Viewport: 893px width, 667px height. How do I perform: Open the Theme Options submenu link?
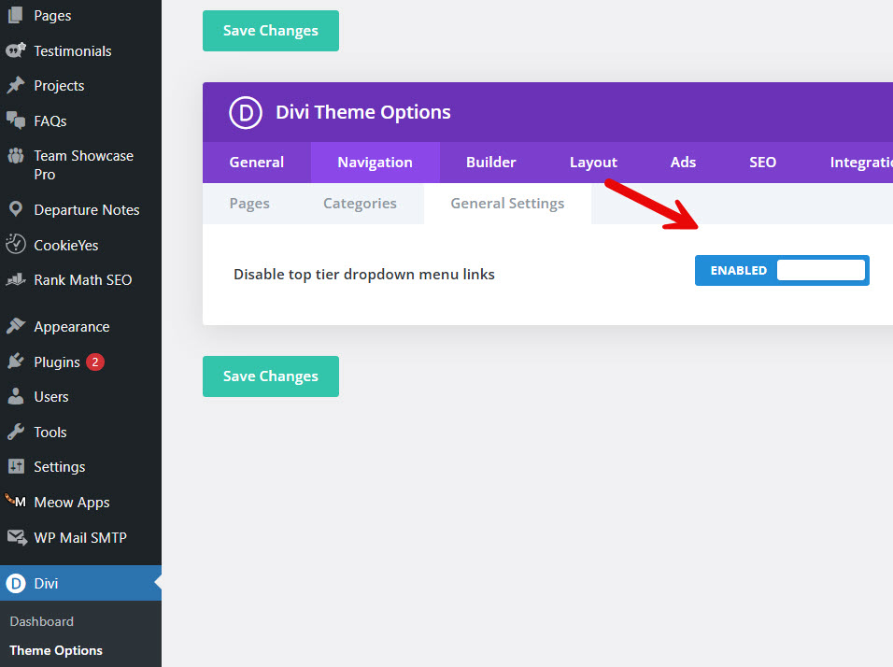(56, 650)
